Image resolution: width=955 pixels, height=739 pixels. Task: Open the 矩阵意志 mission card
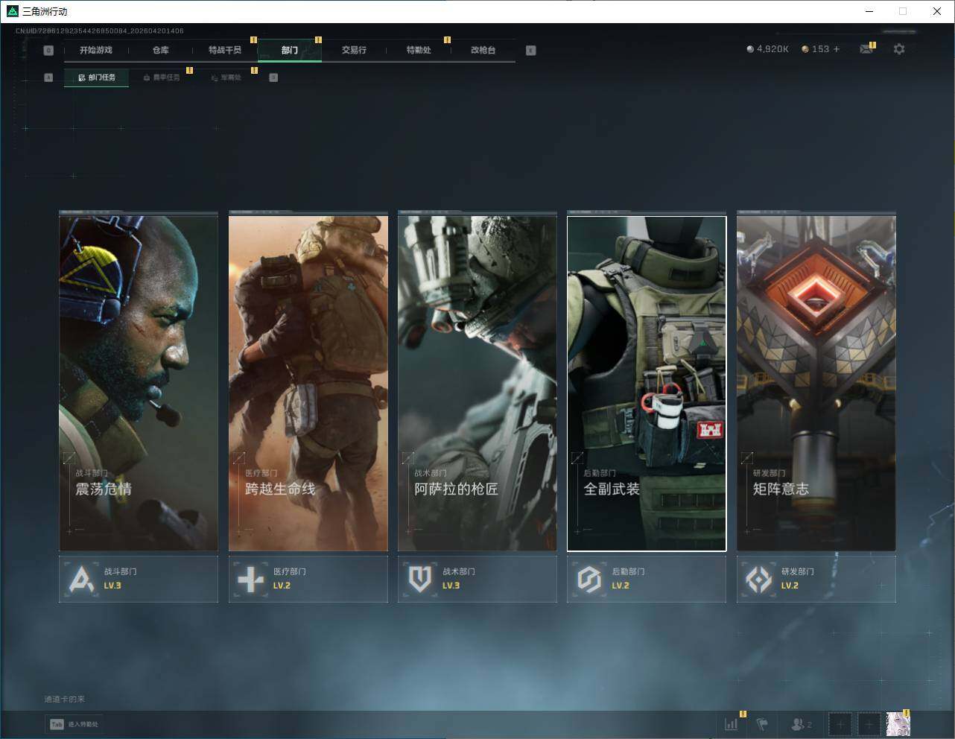coord(816,383)
